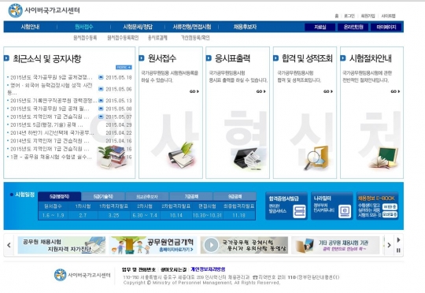Switch to the 외교관후보자 schedule tab
Viewport: 425px width, 293px height.
point(147,196)
